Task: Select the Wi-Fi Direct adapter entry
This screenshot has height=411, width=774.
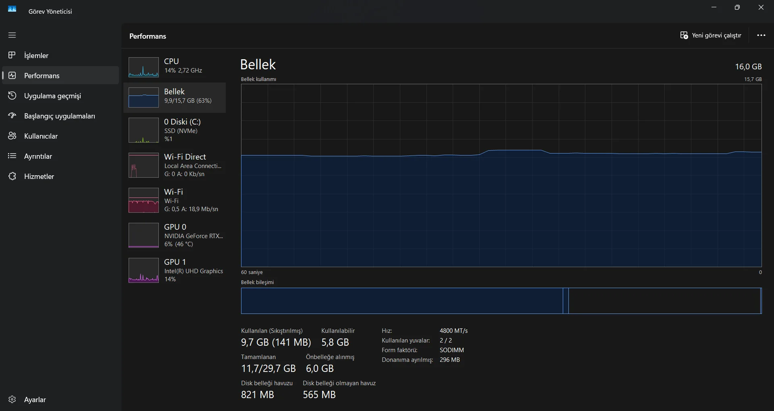Action: [x=175, y=165]
